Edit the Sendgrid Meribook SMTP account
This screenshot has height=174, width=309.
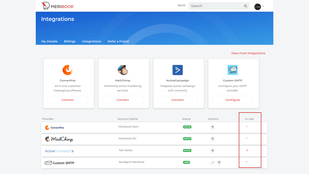click(x=212, y=163)
